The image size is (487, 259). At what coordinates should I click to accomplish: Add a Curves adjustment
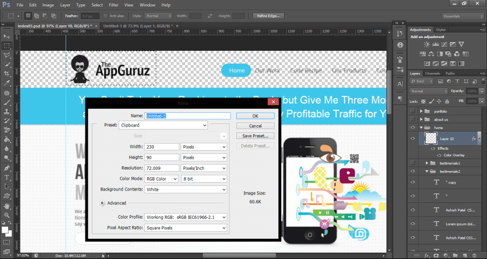pos(445,45)
